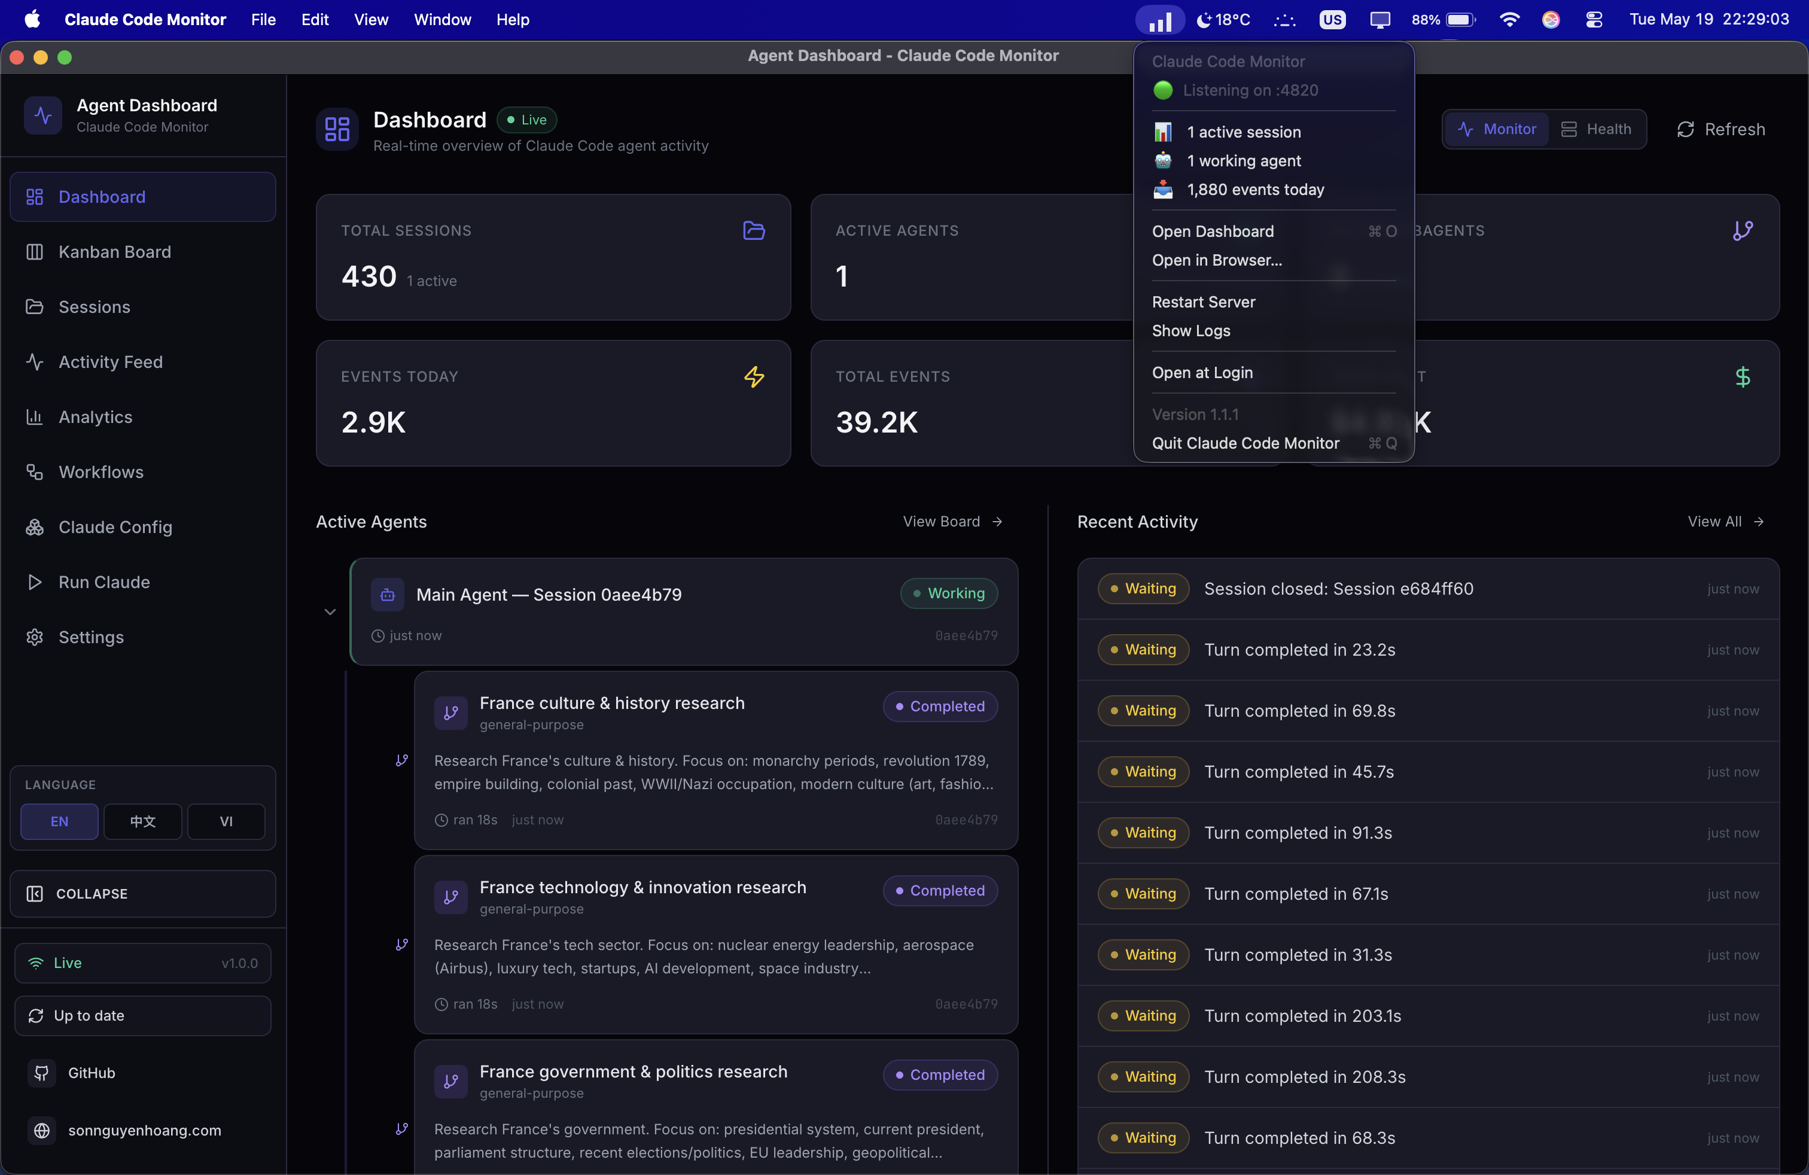
Task: Collapse the sidebar with COLLAPSE button
Action: point(143,894)
